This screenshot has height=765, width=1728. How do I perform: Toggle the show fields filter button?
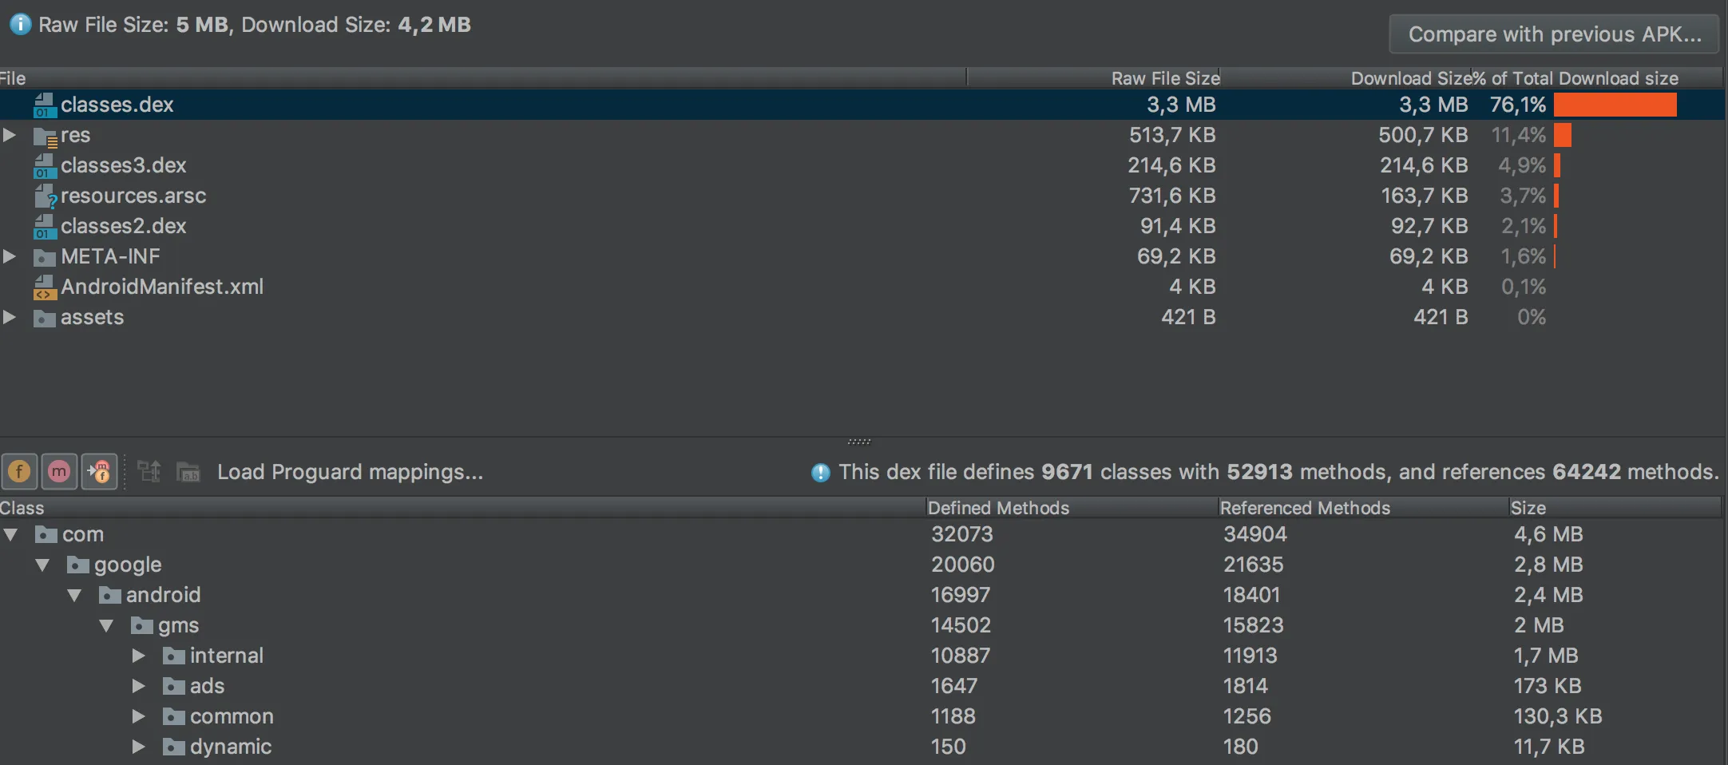[x=20, y=472]
